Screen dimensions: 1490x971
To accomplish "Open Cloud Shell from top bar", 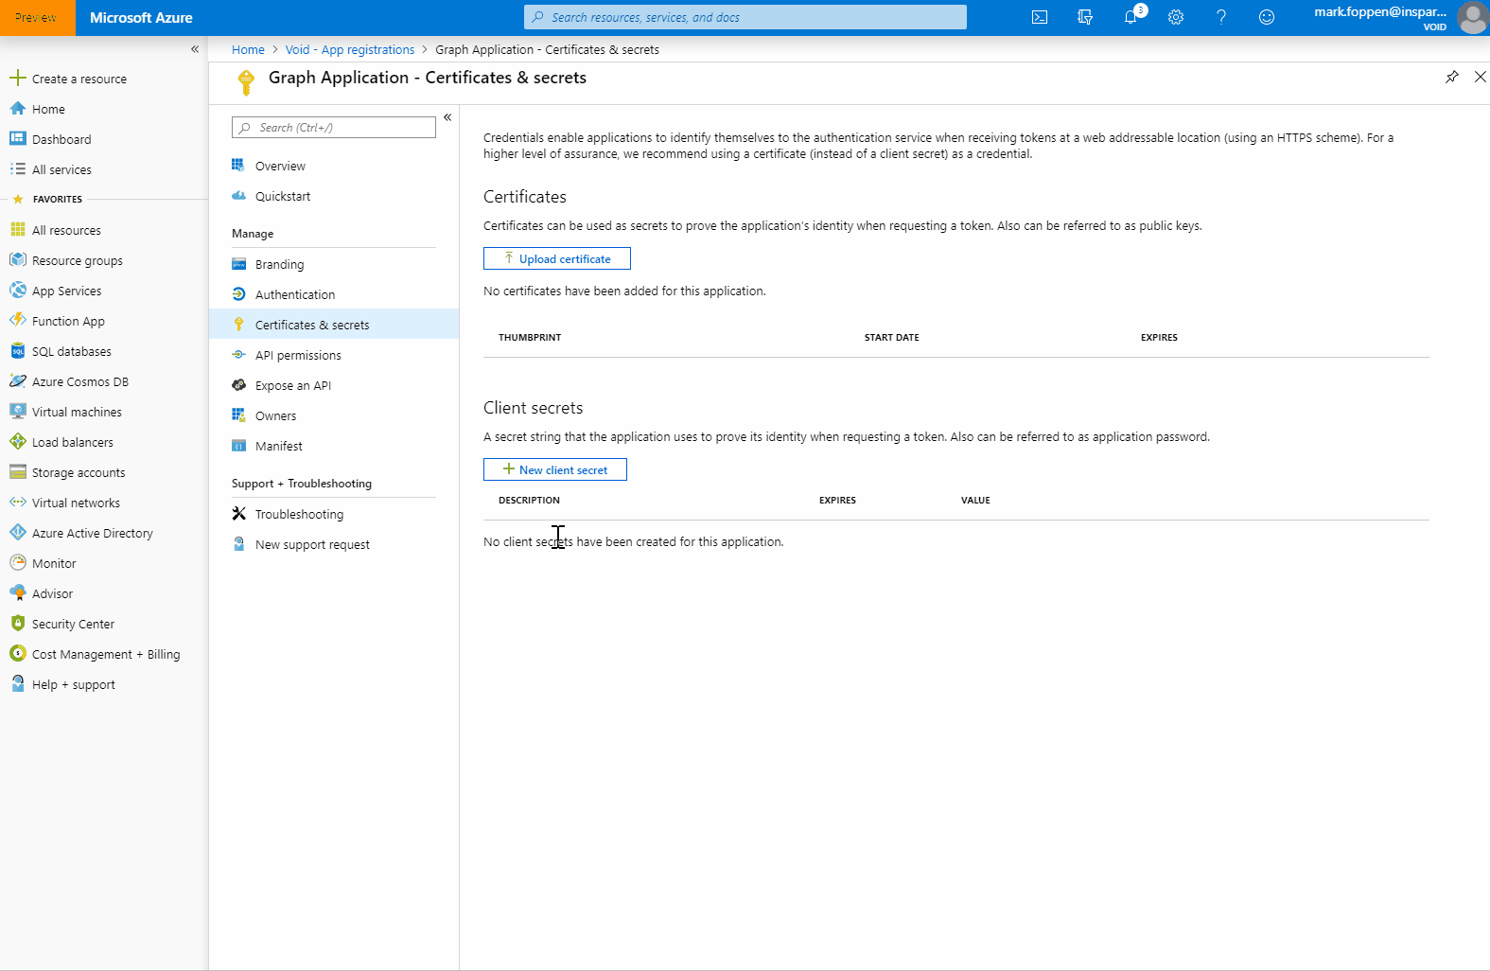I will (1040, 17).
